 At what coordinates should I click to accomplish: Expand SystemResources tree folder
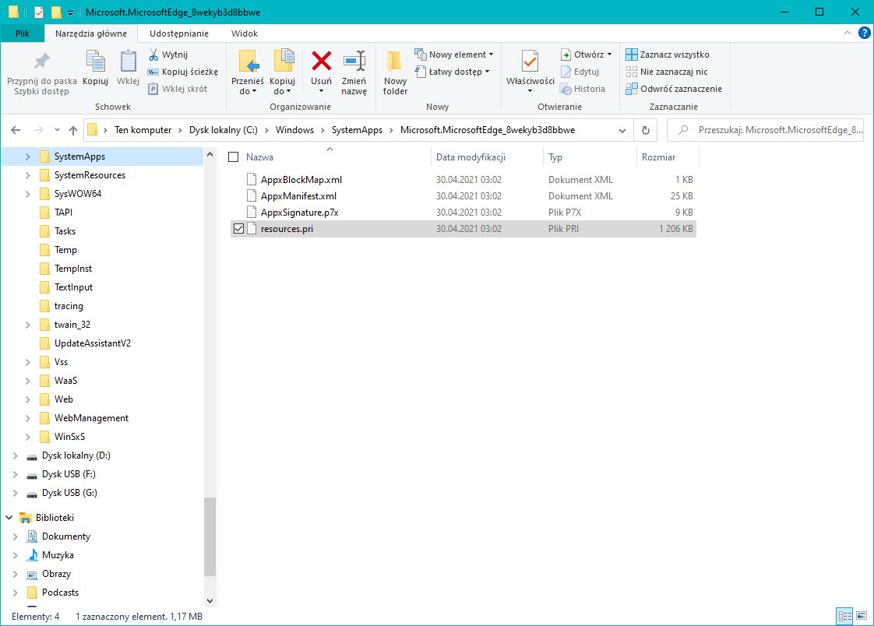pyautogui.click(x=27, y=175)
